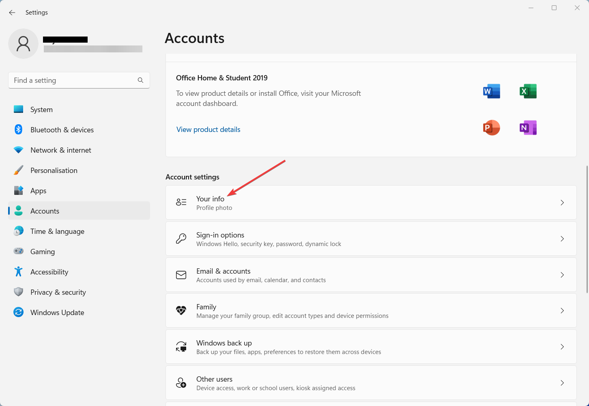The width and height of the screenshot is (589, 406).
Task: Open System settings category
Action: pyautogui.click(x=79, y=109)
